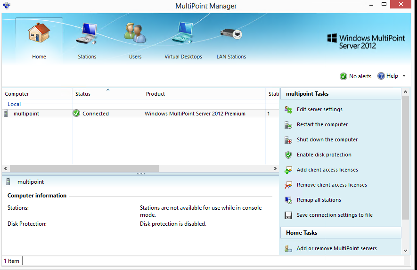Click the Connected status text
417x270 pixels.
[96, 114]
